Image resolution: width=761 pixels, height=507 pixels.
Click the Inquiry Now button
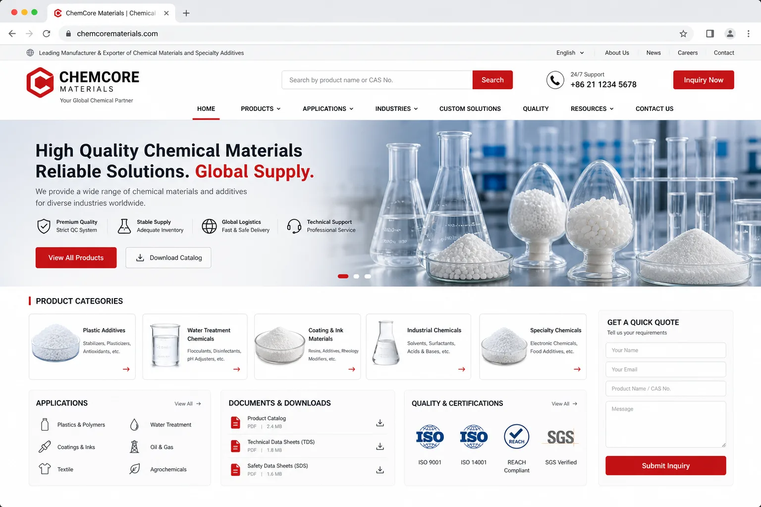pyautogui.click(x=704, y=80)
